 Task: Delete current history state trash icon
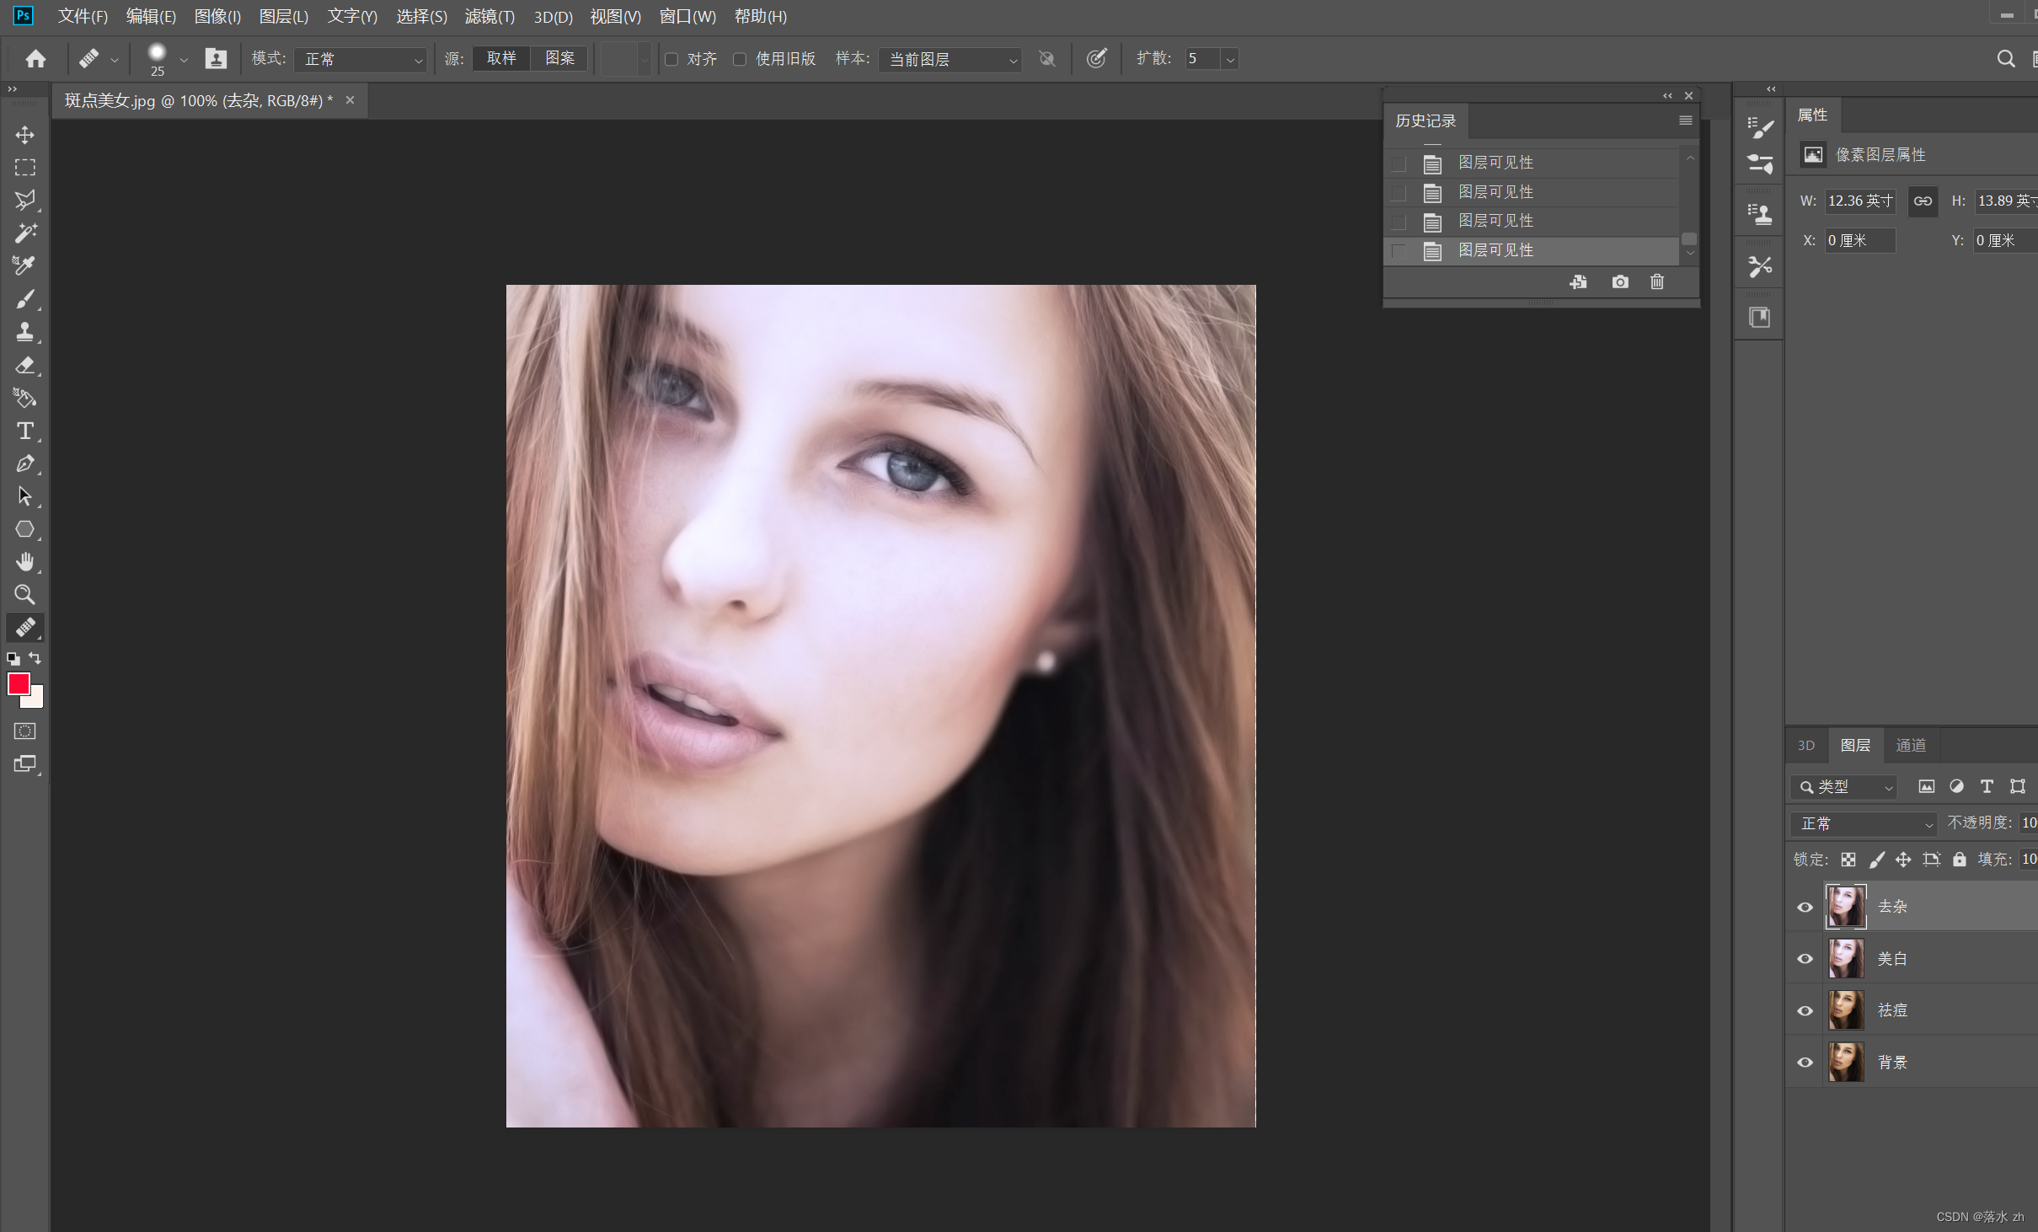pos(1656,281)
